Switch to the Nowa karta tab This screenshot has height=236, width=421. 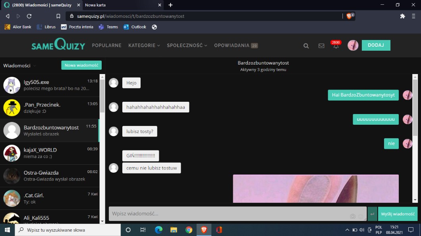[95, 5]
